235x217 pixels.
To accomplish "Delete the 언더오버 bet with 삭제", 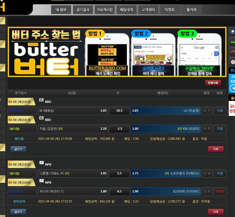I will click(215, 212).
